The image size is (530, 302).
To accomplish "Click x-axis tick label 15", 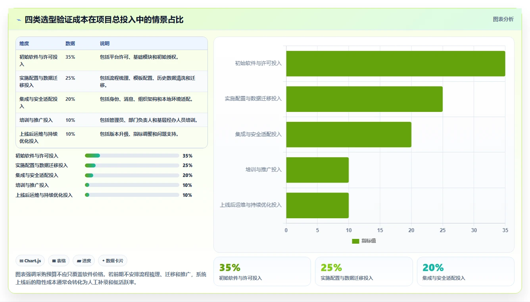I will tap(380, 230).
